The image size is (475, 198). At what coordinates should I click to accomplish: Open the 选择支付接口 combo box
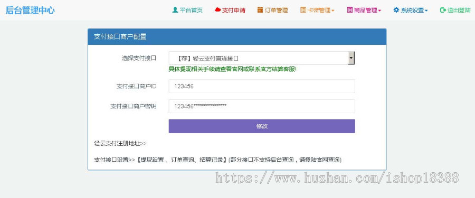point(261,58)
